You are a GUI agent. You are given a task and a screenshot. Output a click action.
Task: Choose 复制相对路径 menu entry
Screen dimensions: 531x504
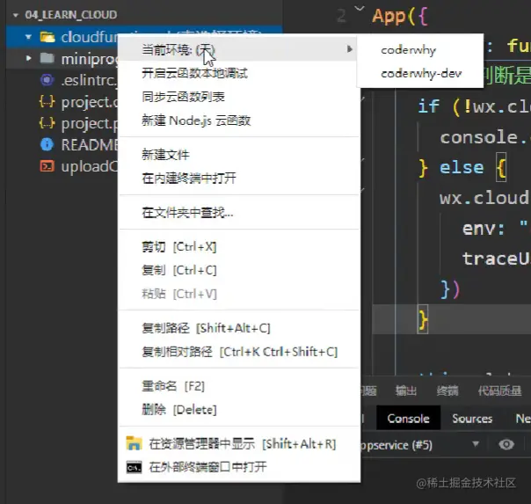(240, 352)
